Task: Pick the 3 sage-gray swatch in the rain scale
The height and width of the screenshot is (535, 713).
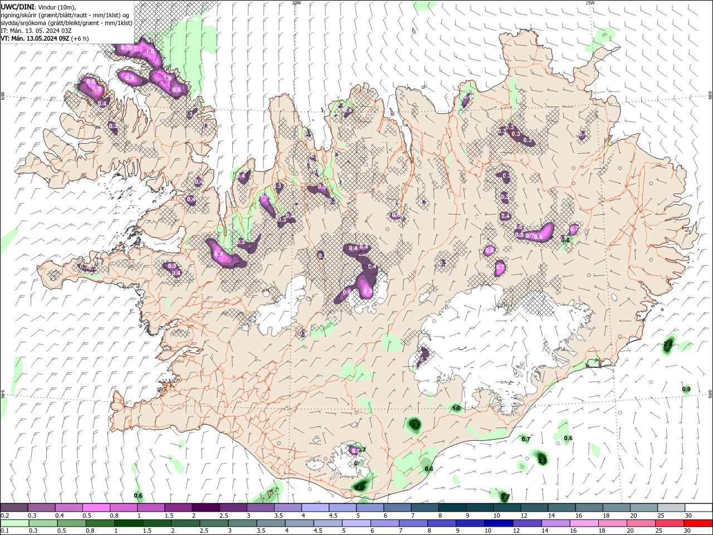Action: click(x=242, y=523)
